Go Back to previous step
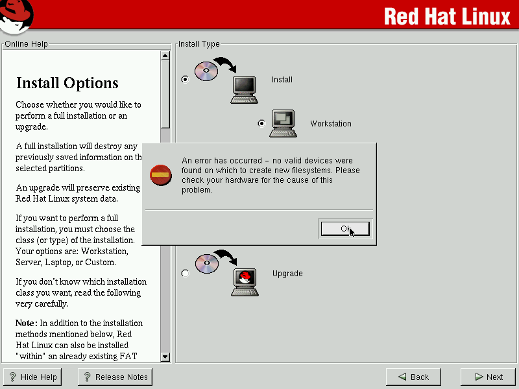Viewport: 519px width, 389px height. (x=413, y=377)
